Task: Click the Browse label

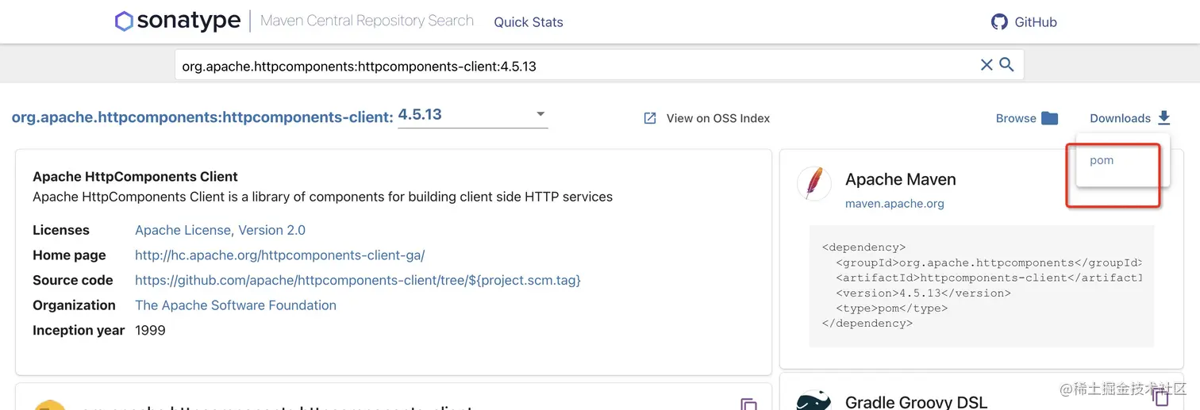Action: (x=1016, y=118)
